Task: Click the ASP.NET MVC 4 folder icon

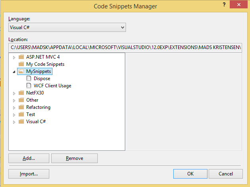Action: 21,57
